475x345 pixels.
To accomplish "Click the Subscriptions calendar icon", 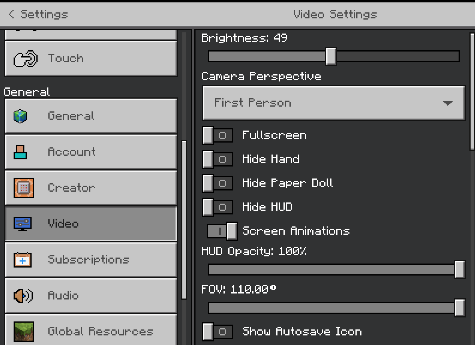I will 23,260.
